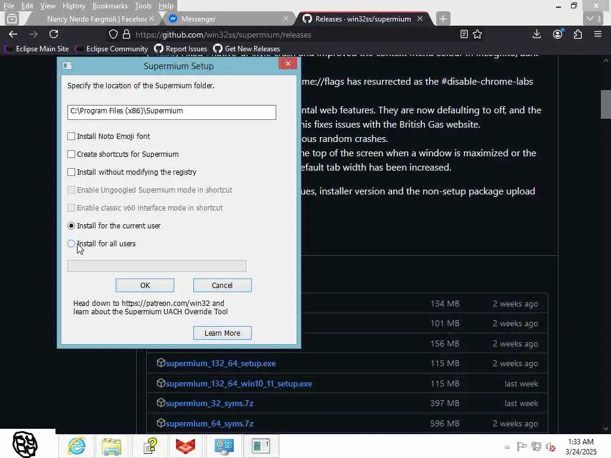Screen dimensions: 611x458
Task: Open supermium_132_64_win10_11_setup.exe link
Action: tap(239, 383)
